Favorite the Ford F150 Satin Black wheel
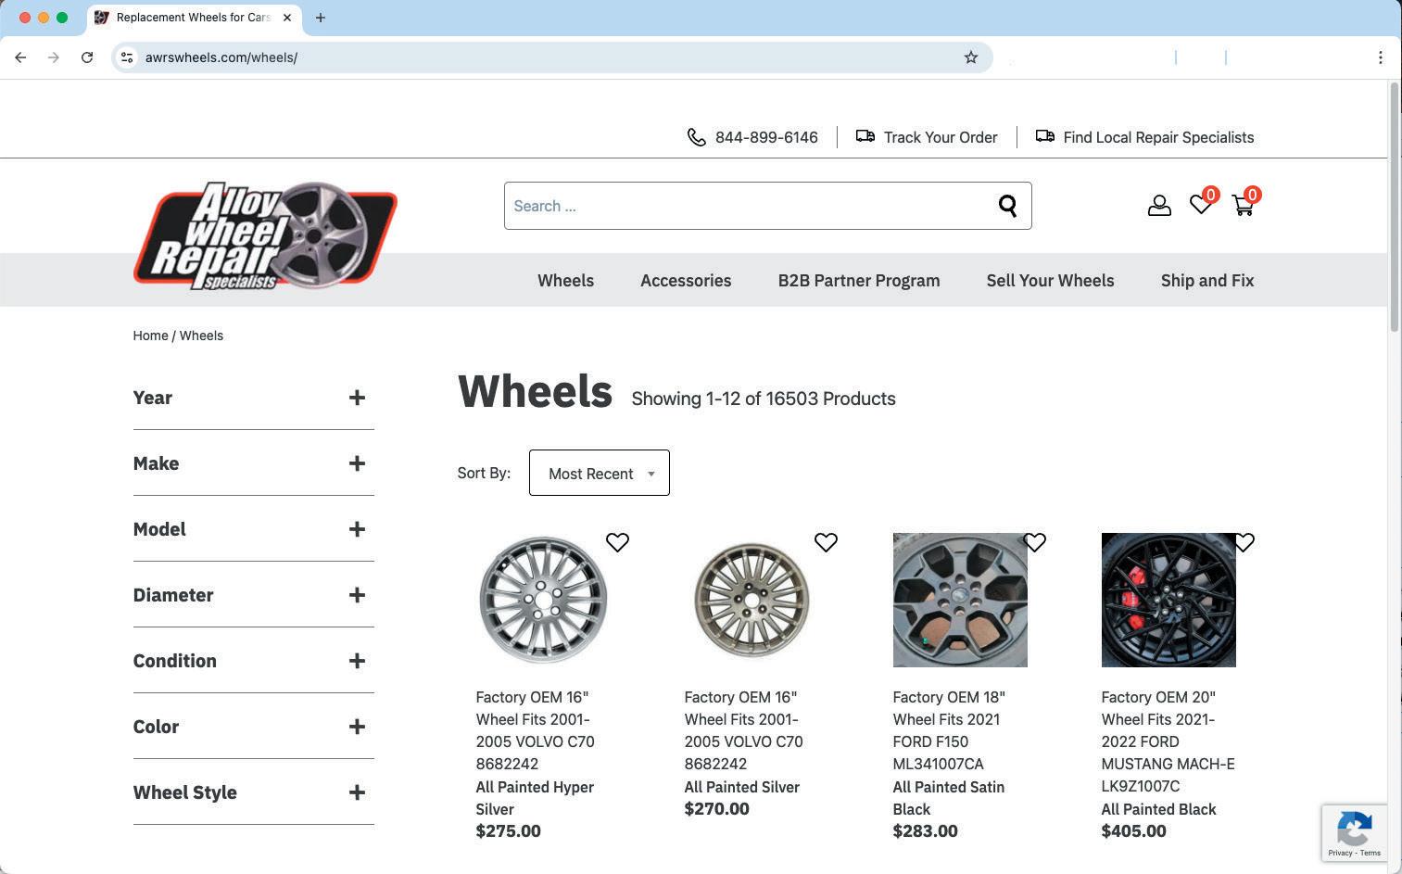 tap(1034, 542)
